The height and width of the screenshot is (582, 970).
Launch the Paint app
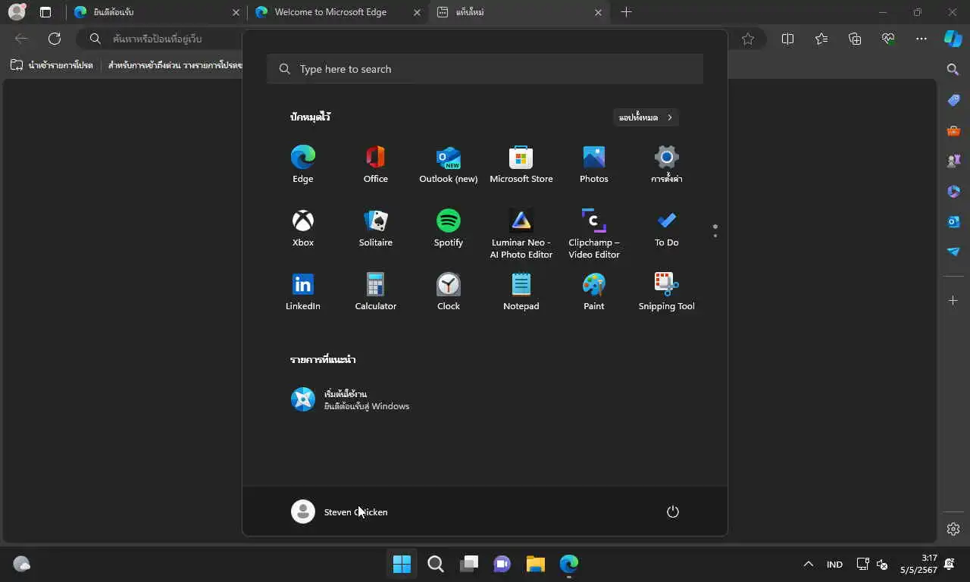tap(593, 292)
